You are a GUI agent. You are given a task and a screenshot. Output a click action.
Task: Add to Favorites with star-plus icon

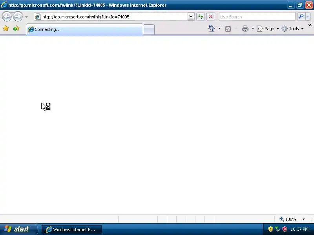(16, 29)
